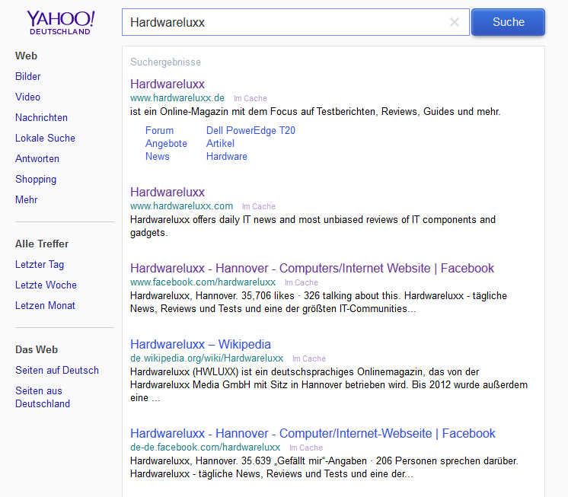Open the Hardwareluxx result for hardwareluxx.com

pyautogui.click(x=168, y=193)
